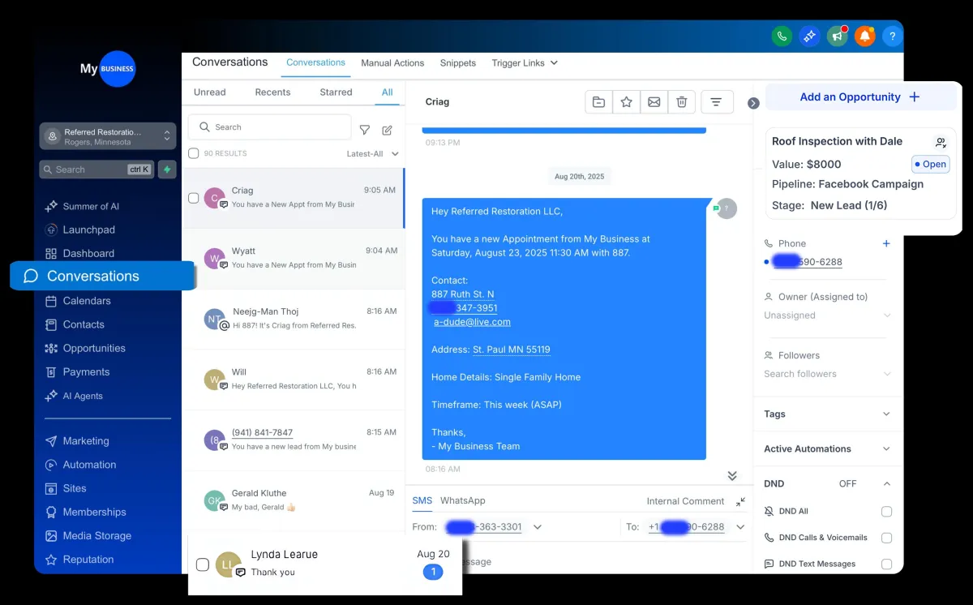Open the blue AI sparkle icon in header
Screen dimensions: 973x605
[x=809, y=36]
